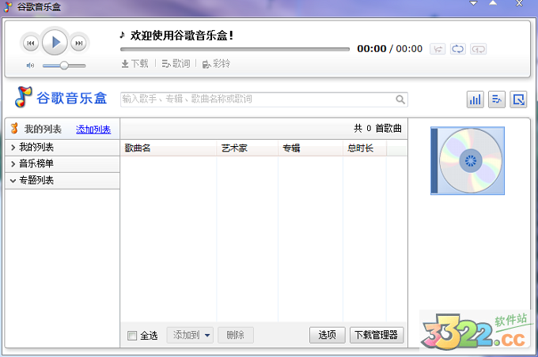The height and width of the screenshot is (357, 538).
Task: Open the 下载管理器 button
Action: point(377,335)
